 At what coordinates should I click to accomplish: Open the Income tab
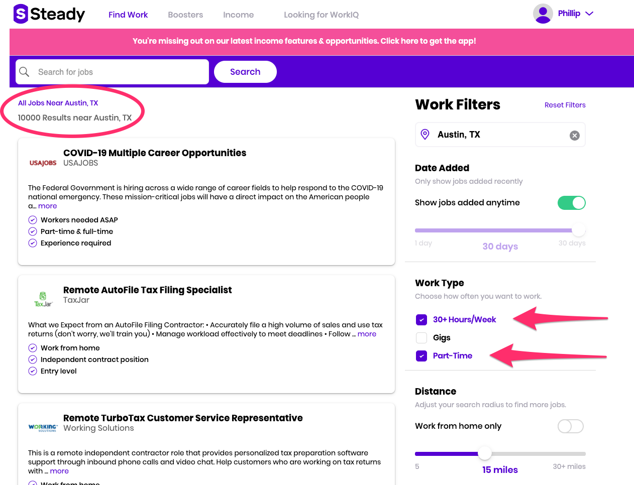coord(239,15)
